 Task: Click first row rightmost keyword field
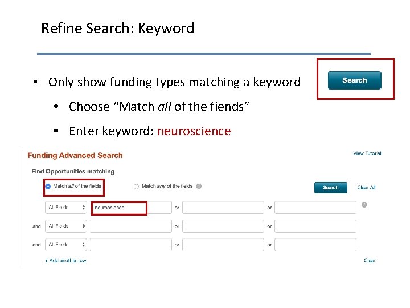[315, 208]
